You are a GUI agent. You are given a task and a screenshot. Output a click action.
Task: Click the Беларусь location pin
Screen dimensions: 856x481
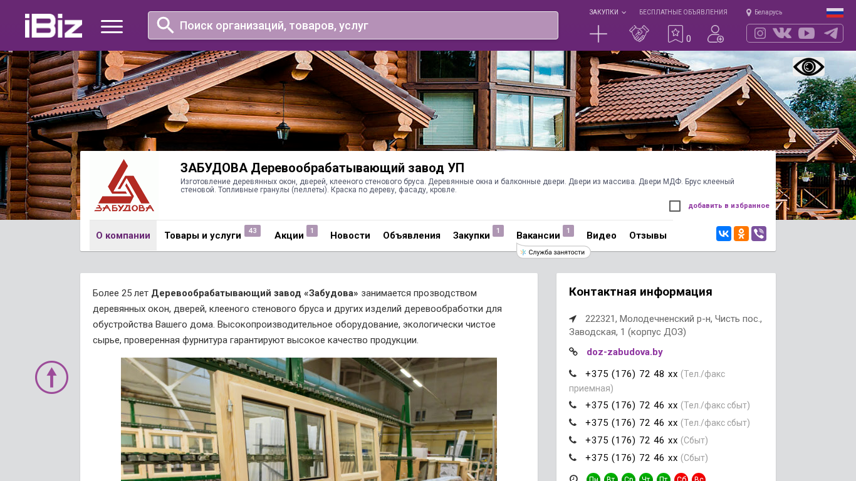coord(749,13)
